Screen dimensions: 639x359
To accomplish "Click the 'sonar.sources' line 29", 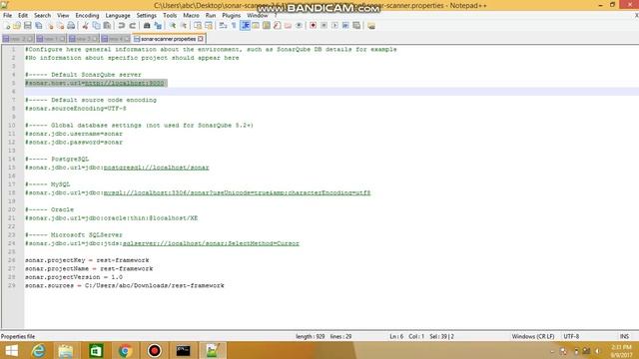I will pyautogui.click(x=124, y=285).
